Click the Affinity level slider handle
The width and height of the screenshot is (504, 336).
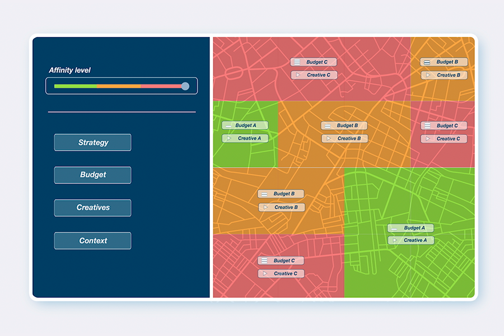(x=185, y=86)
